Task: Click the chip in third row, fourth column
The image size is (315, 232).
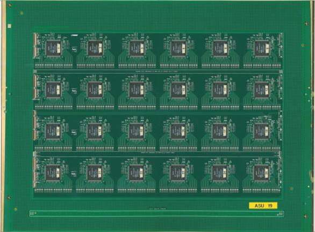Action: [x=178, y=131]
